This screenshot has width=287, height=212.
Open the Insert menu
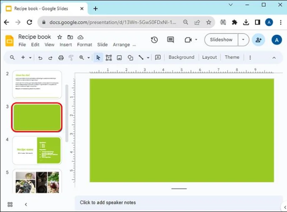(x=66, y=44)
